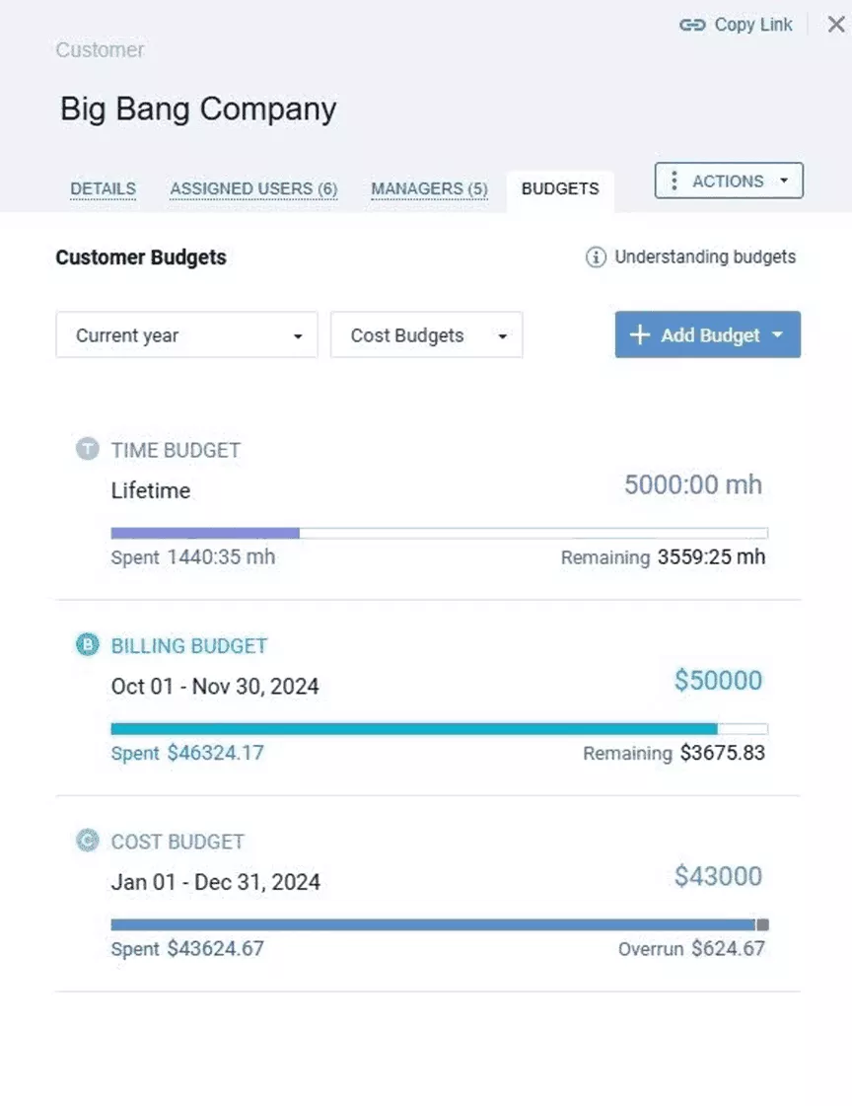Click the plus icon on Add Budget

click(x=639, y=334)
